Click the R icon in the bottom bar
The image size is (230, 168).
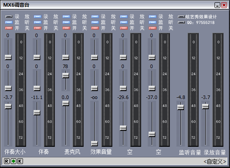point(7,161)
